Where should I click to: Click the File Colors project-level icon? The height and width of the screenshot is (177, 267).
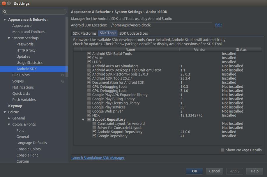pyautogui.click(x=63, y=75)
